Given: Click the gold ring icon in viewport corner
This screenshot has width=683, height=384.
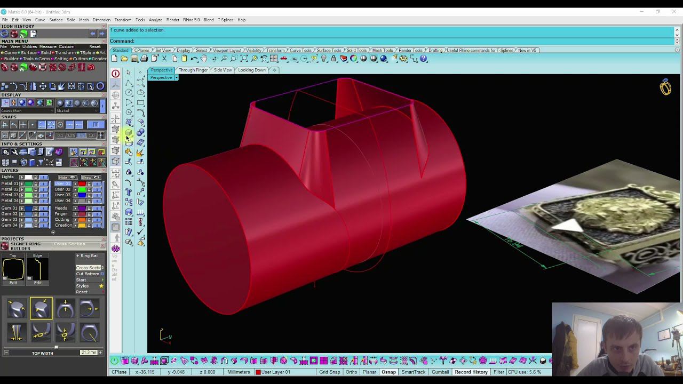Looking at the screenshot, I should [x=665, y=87].
